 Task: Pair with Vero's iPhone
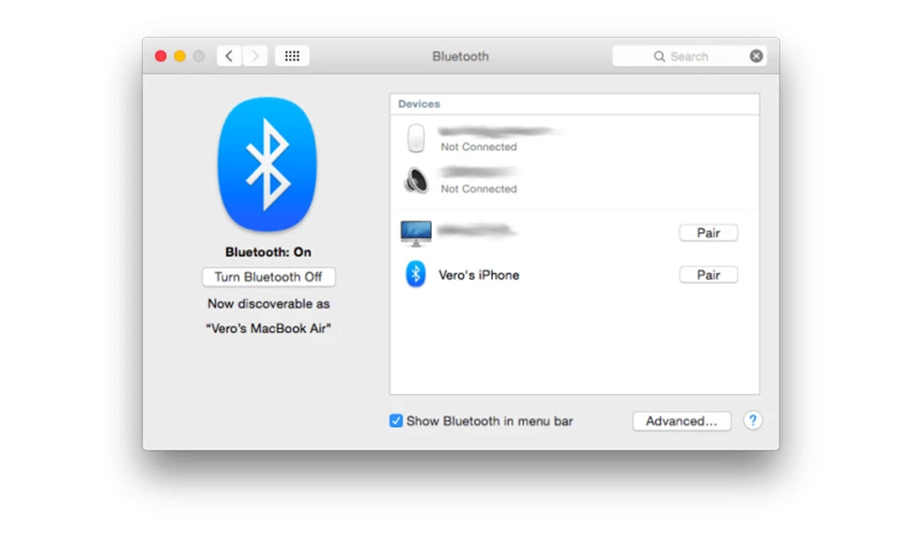click(708, 275)
